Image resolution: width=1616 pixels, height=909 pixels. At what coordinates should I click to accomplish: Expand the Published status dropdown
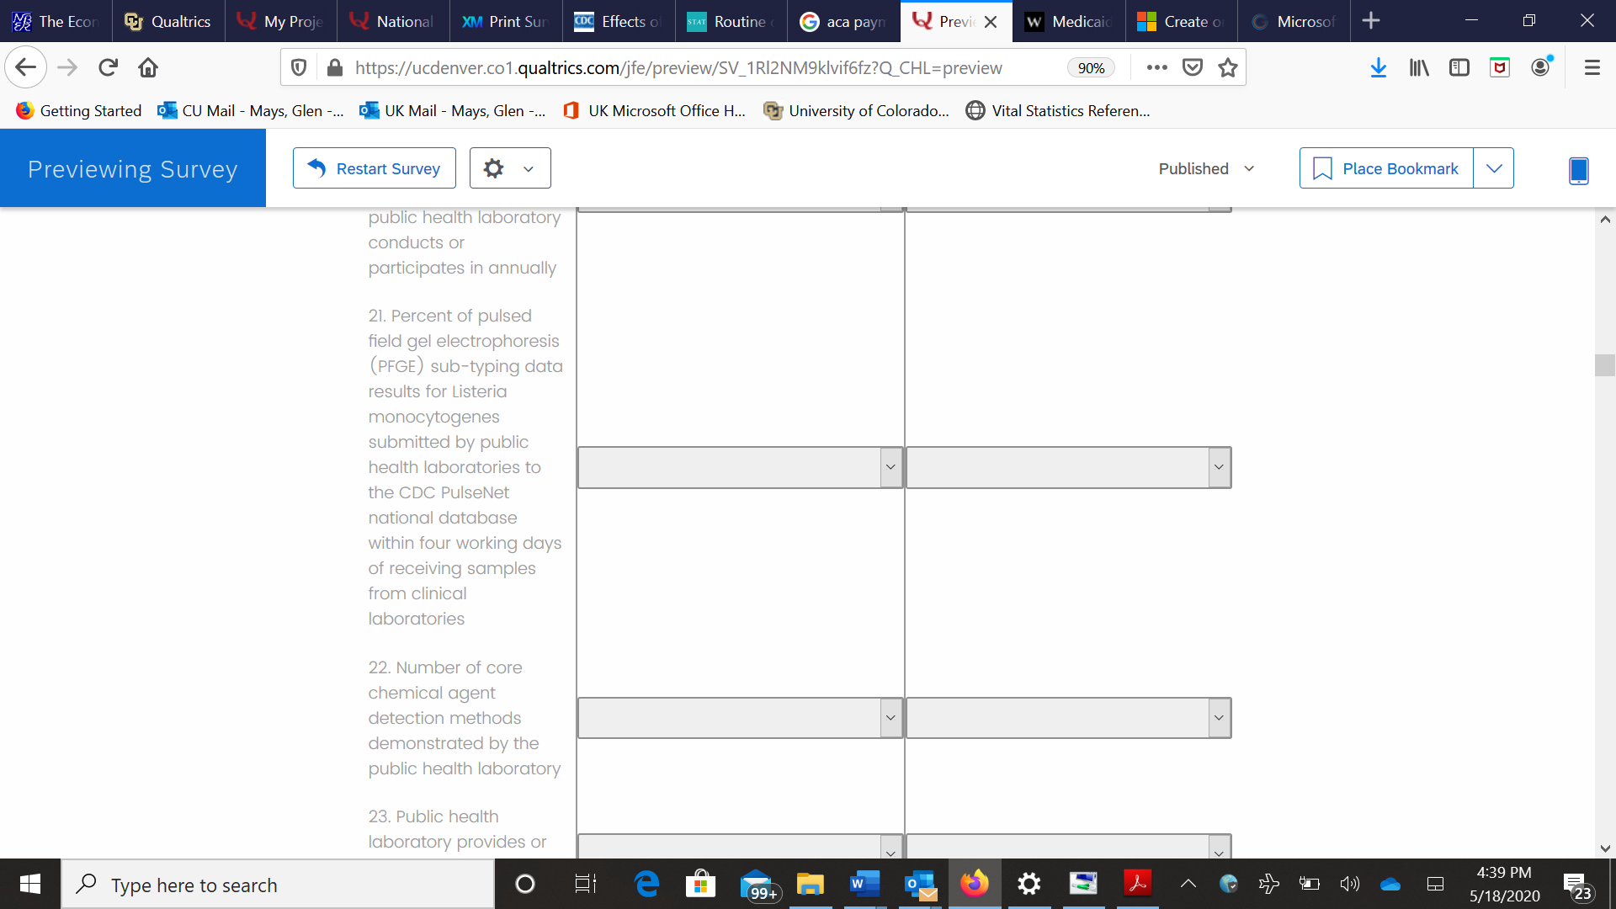tap(1206, 168)
